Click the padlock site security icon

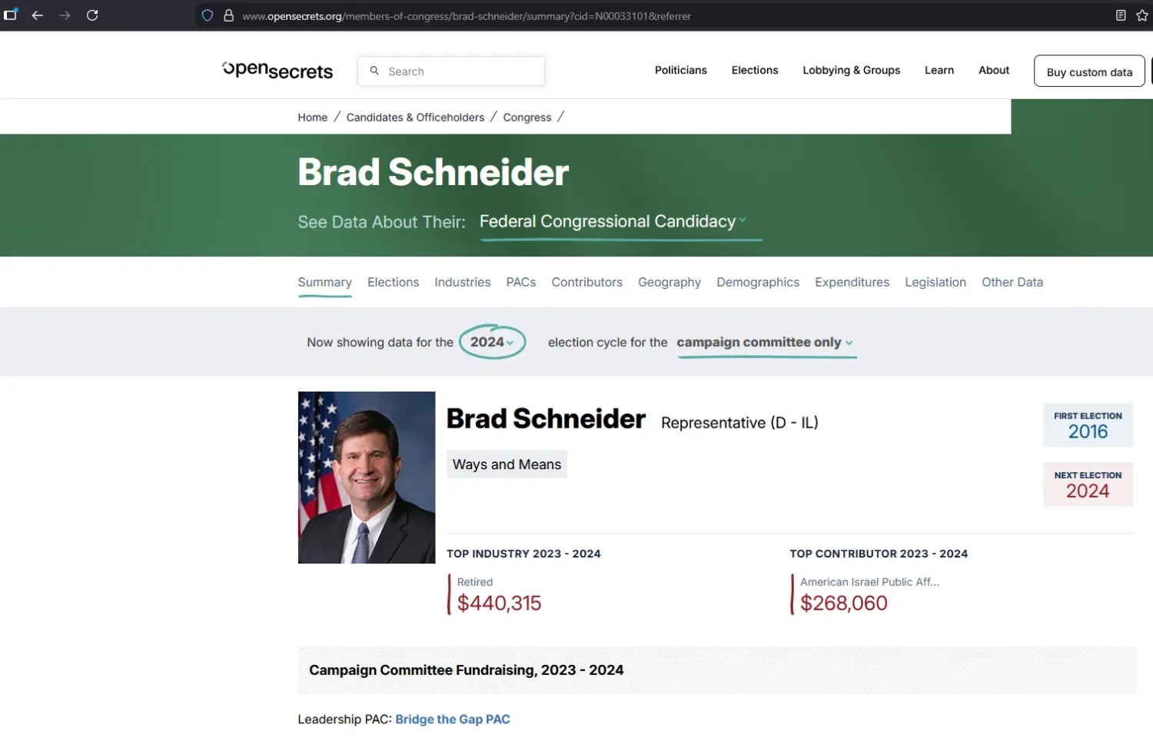coord(228,15)
